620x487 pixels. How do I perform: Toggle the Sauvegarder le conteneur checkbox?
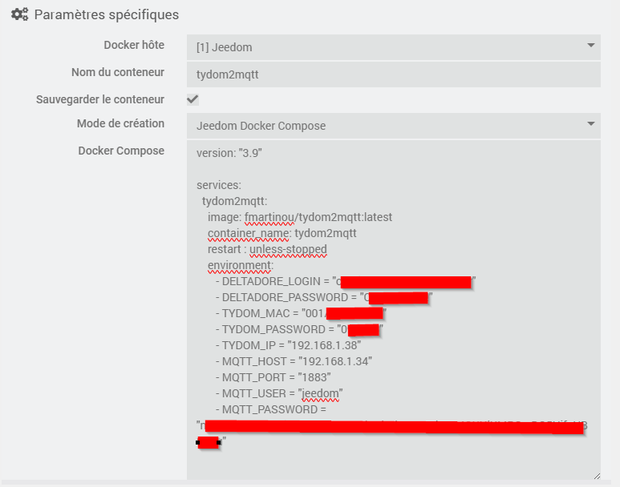192,99
